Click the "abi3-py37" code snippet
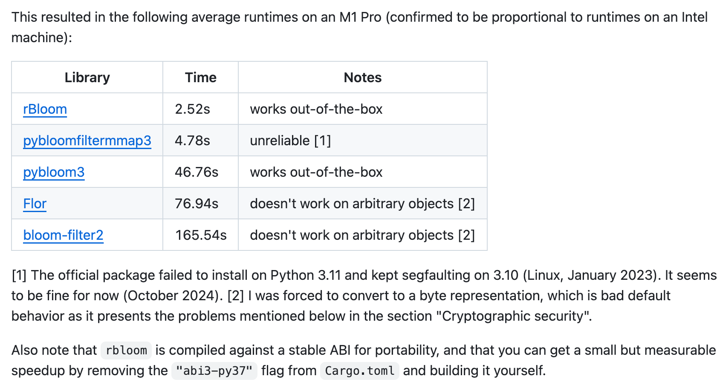717x385 pixels. (214, 371)
